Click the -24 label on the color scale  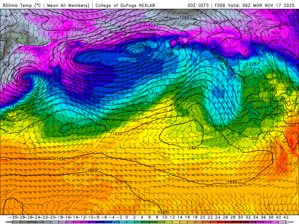[36, 217]
